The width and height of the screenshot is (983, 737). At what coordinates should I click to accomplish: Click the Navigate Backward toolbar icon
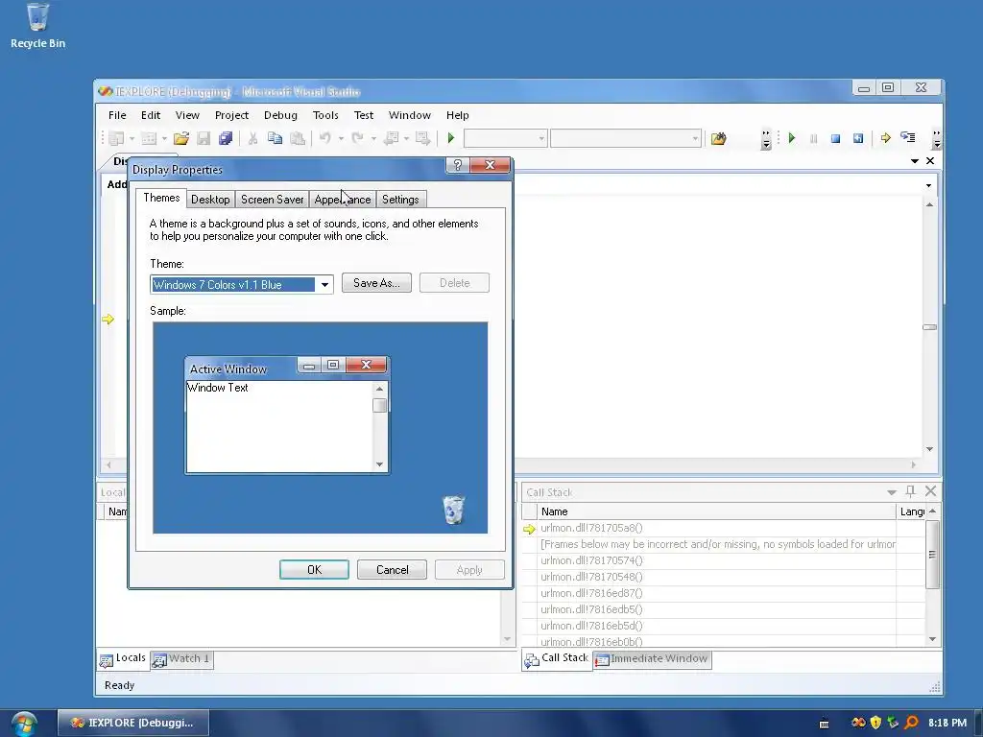tap(392, 138)
